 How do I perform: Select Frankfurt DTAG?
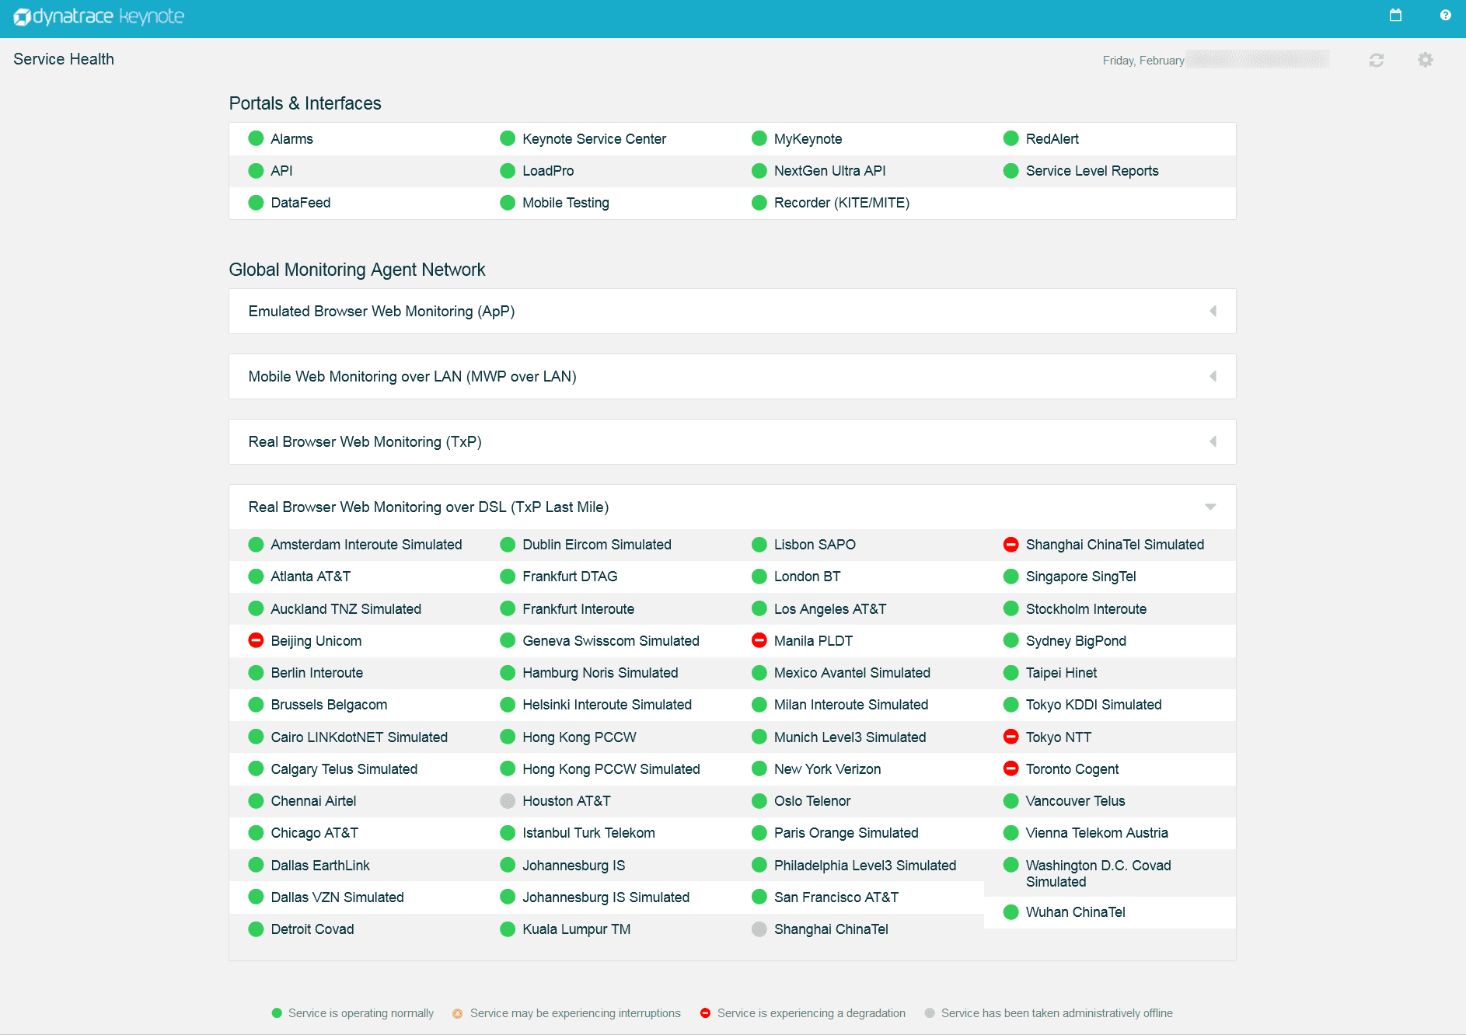click(x=570, y=576)
